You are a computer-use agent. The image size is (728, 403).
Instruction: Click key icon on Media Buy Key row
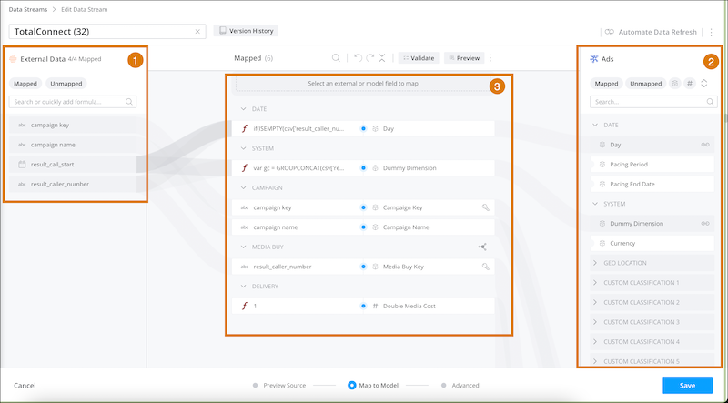pyautogui.click(x=485, y=267)
